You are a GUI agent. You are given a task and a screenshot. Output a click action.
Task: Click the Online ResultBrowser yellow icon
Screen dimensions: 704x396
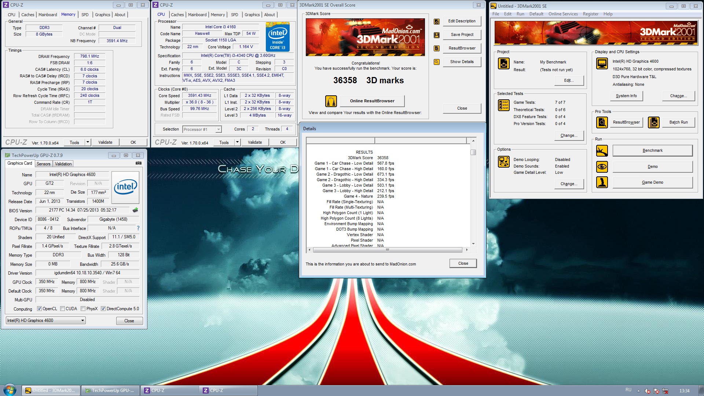tap(331, 101)
